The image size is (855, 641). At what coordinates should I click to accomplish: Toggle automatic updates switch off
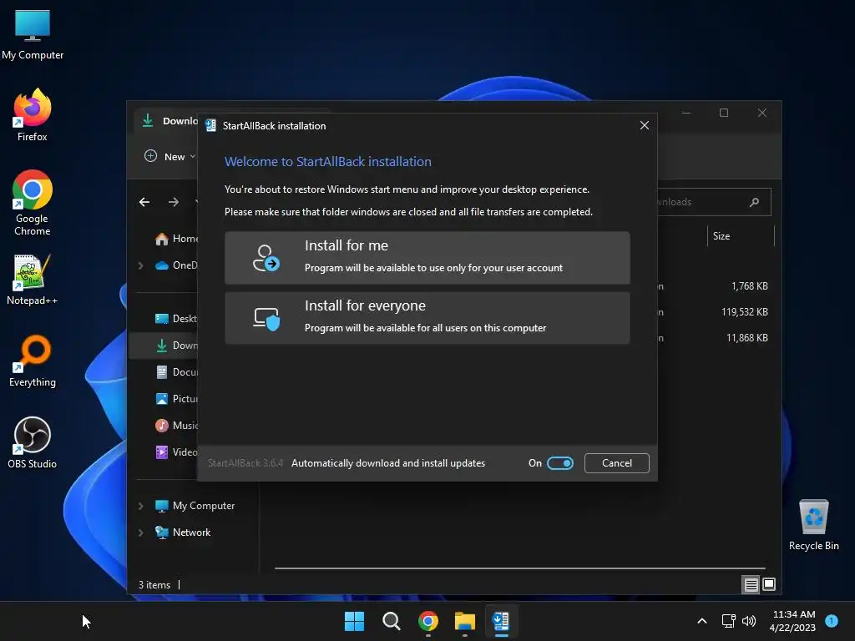pos(560,462)
